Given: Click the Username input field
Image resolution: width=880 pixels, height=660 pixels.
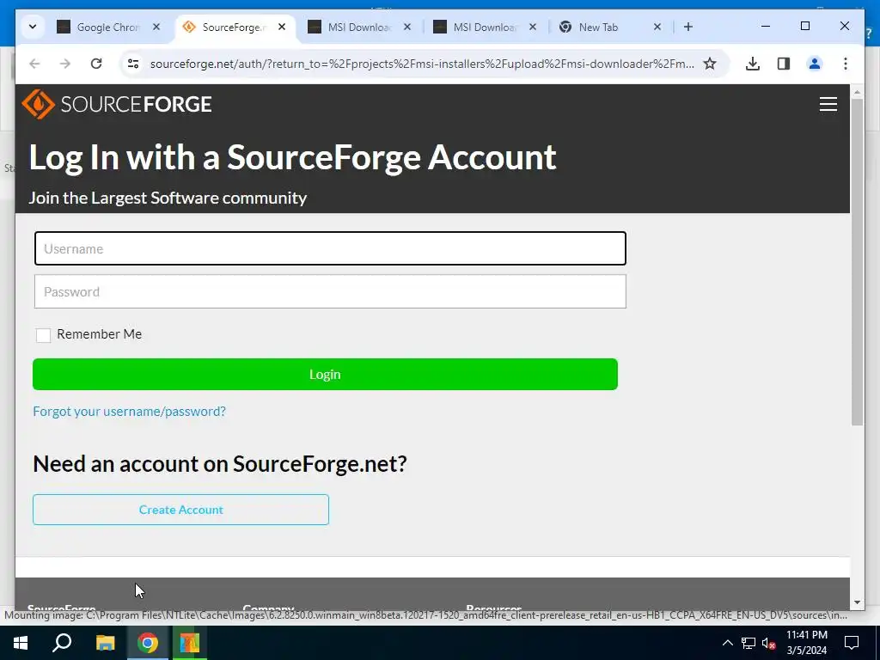Looking at the screenshot, I should click(x=330, y=248).
